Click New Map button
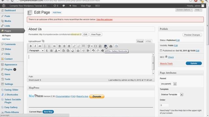Screen dimensions: 209x117 pos(48,112)
